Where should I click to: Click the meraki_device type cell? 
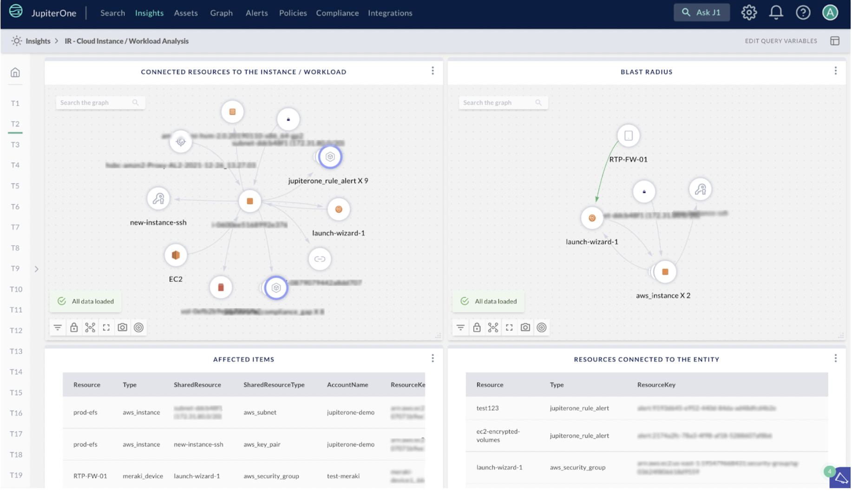coord(143,476)
